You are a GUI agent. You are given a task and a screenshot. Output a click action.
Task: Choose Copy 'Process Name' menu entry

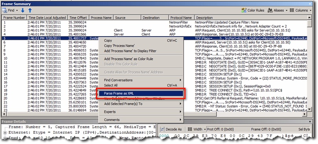141,46
